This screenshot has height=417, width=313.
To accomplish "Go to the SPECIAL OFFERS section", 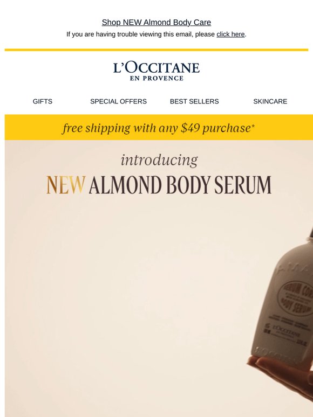I will (118, 101).
